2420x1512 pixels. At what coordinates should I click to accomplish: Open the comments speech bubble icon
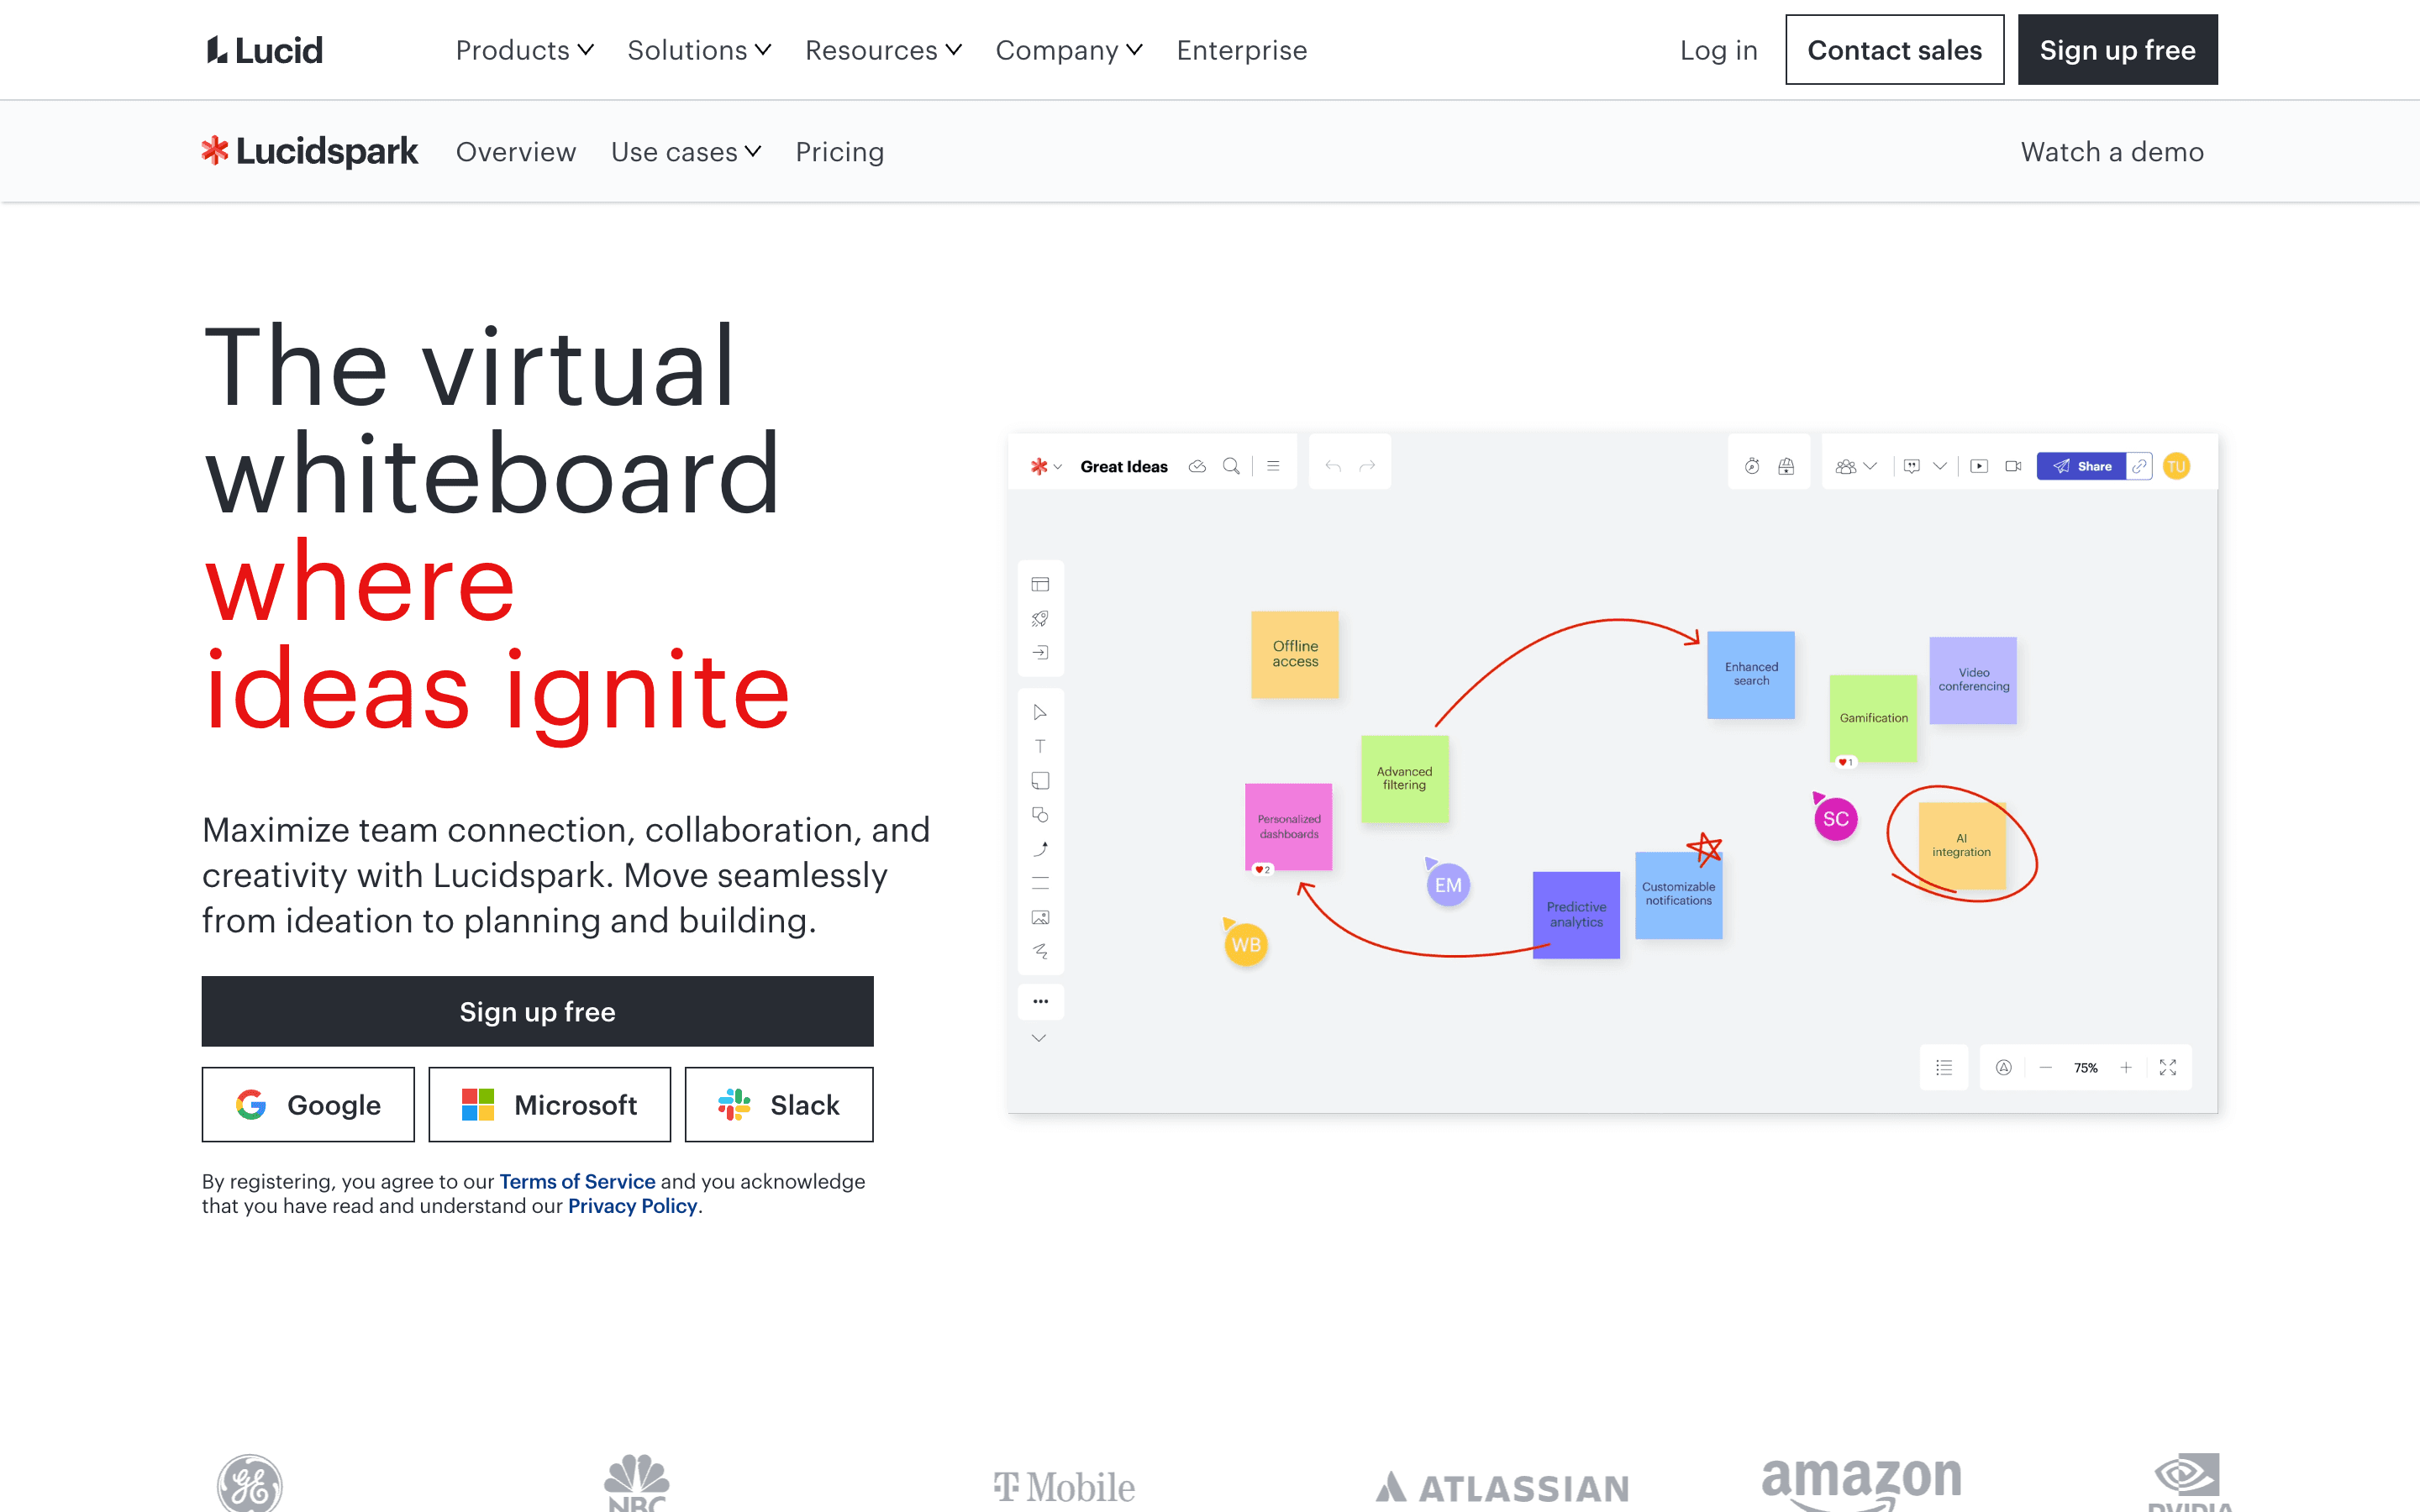[x=1912, y=466]
